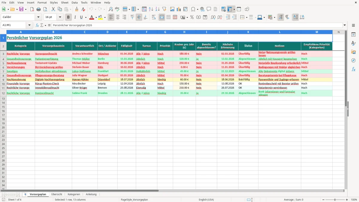Screen dimensions: 359x202
Task: Open Find & Replace tool
Action: (x=111, y=9)
